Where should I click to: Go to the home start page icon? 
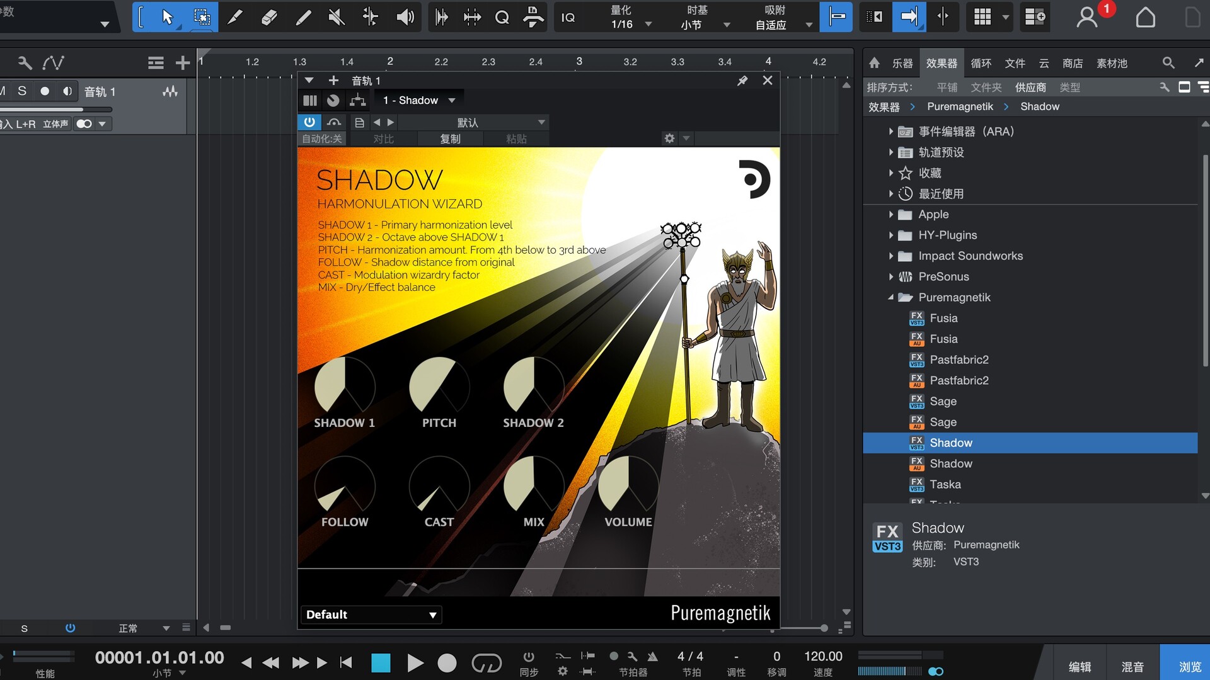(1146, 18)
